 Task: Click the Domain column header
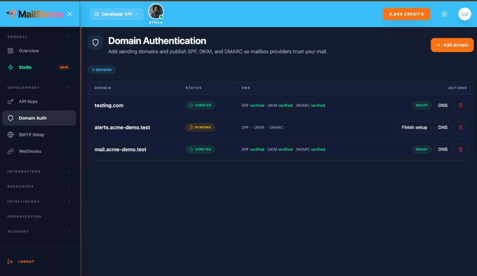[x=103, y=88]
